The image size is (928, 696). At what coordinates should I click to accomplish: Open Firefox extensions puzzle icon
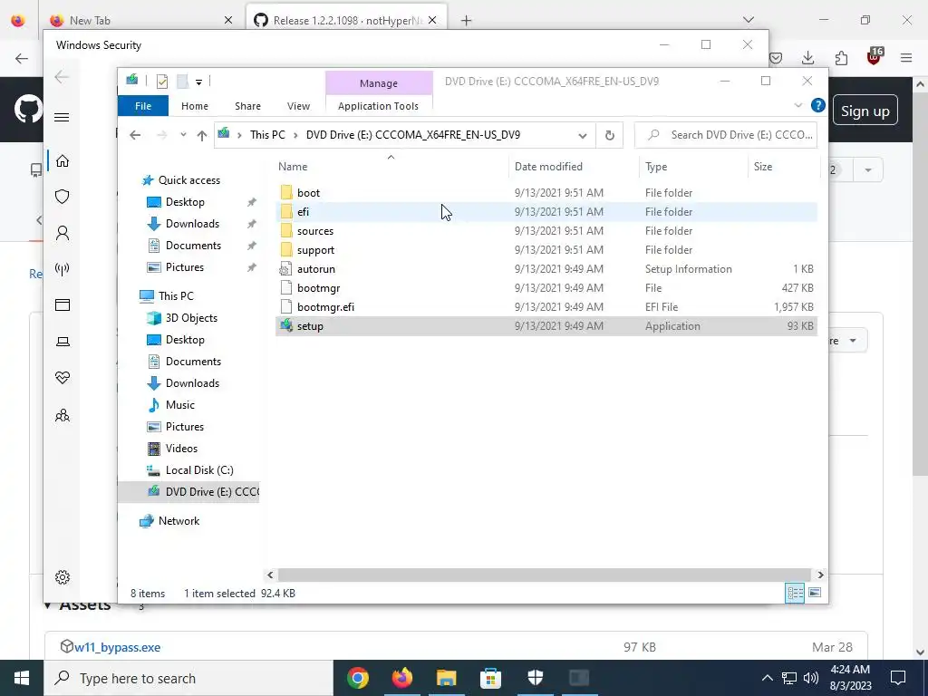(841, 57)
